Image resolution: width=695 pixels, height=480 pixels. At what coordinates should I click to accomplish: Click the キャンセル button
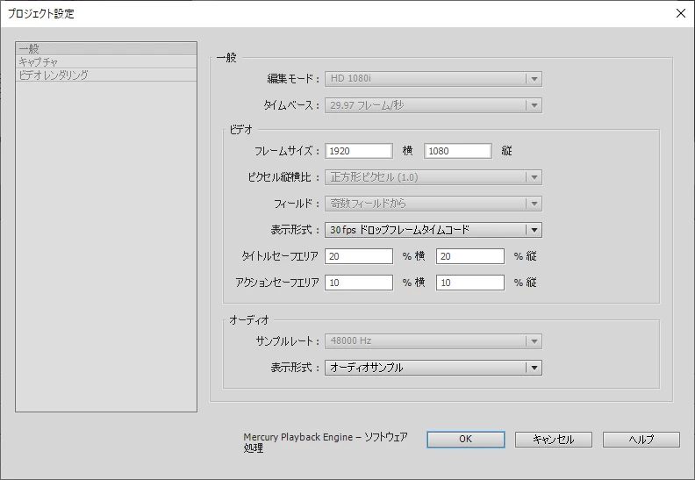(x=553, y=440)
